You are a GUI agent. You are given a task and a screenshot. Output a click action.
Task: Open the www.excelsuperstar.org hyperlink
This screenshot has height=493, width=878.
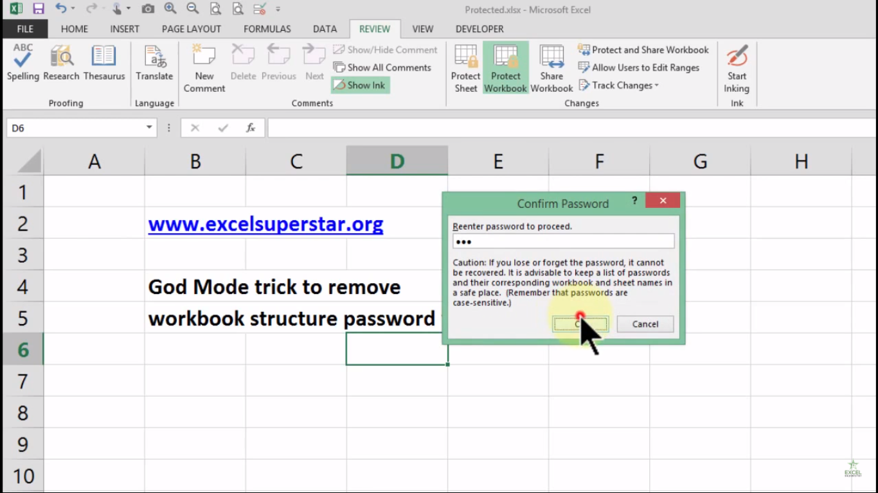[x=265, y=224]
